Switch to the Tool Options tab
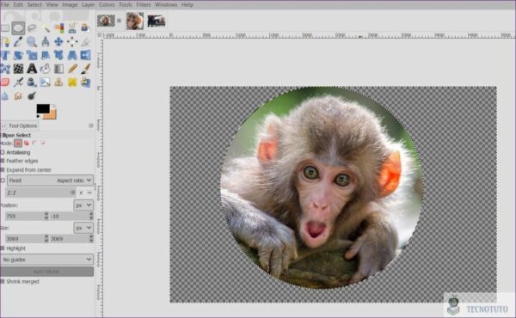The height and width of the screenshot is (318, 516). [x=20, y=125]
